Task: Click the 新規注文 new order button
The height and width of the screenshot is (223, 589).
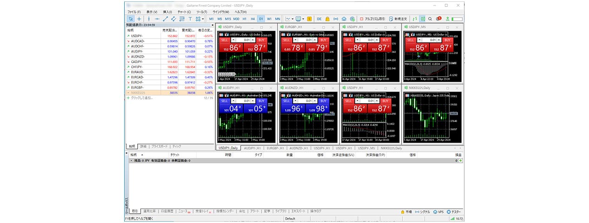Action: coord(398,19)
